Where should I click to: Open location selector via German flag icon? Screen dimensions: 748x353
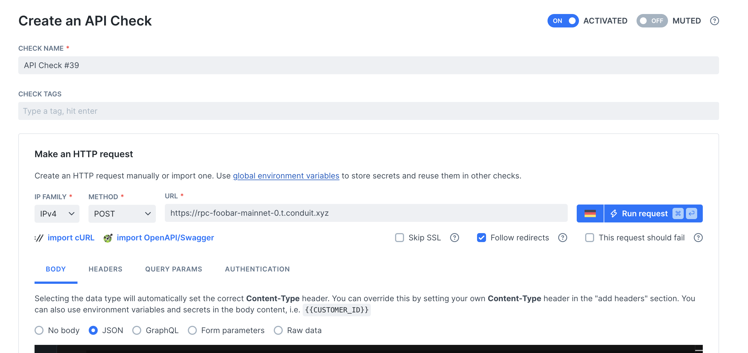pyautogui.click(x=589, y=213)
